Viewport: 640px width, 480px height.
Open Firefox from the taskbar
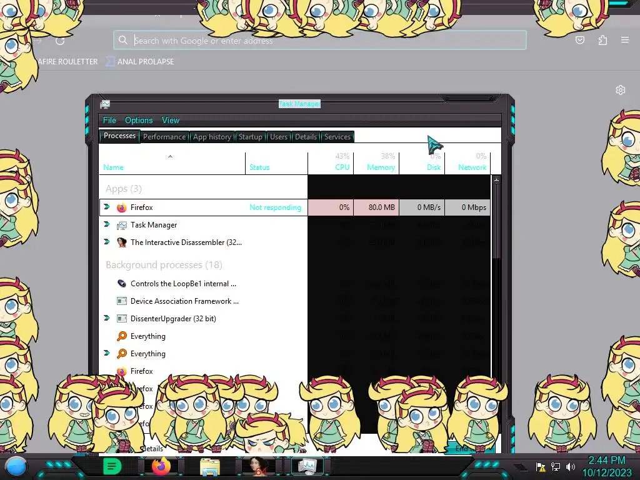tap(161, 466)
